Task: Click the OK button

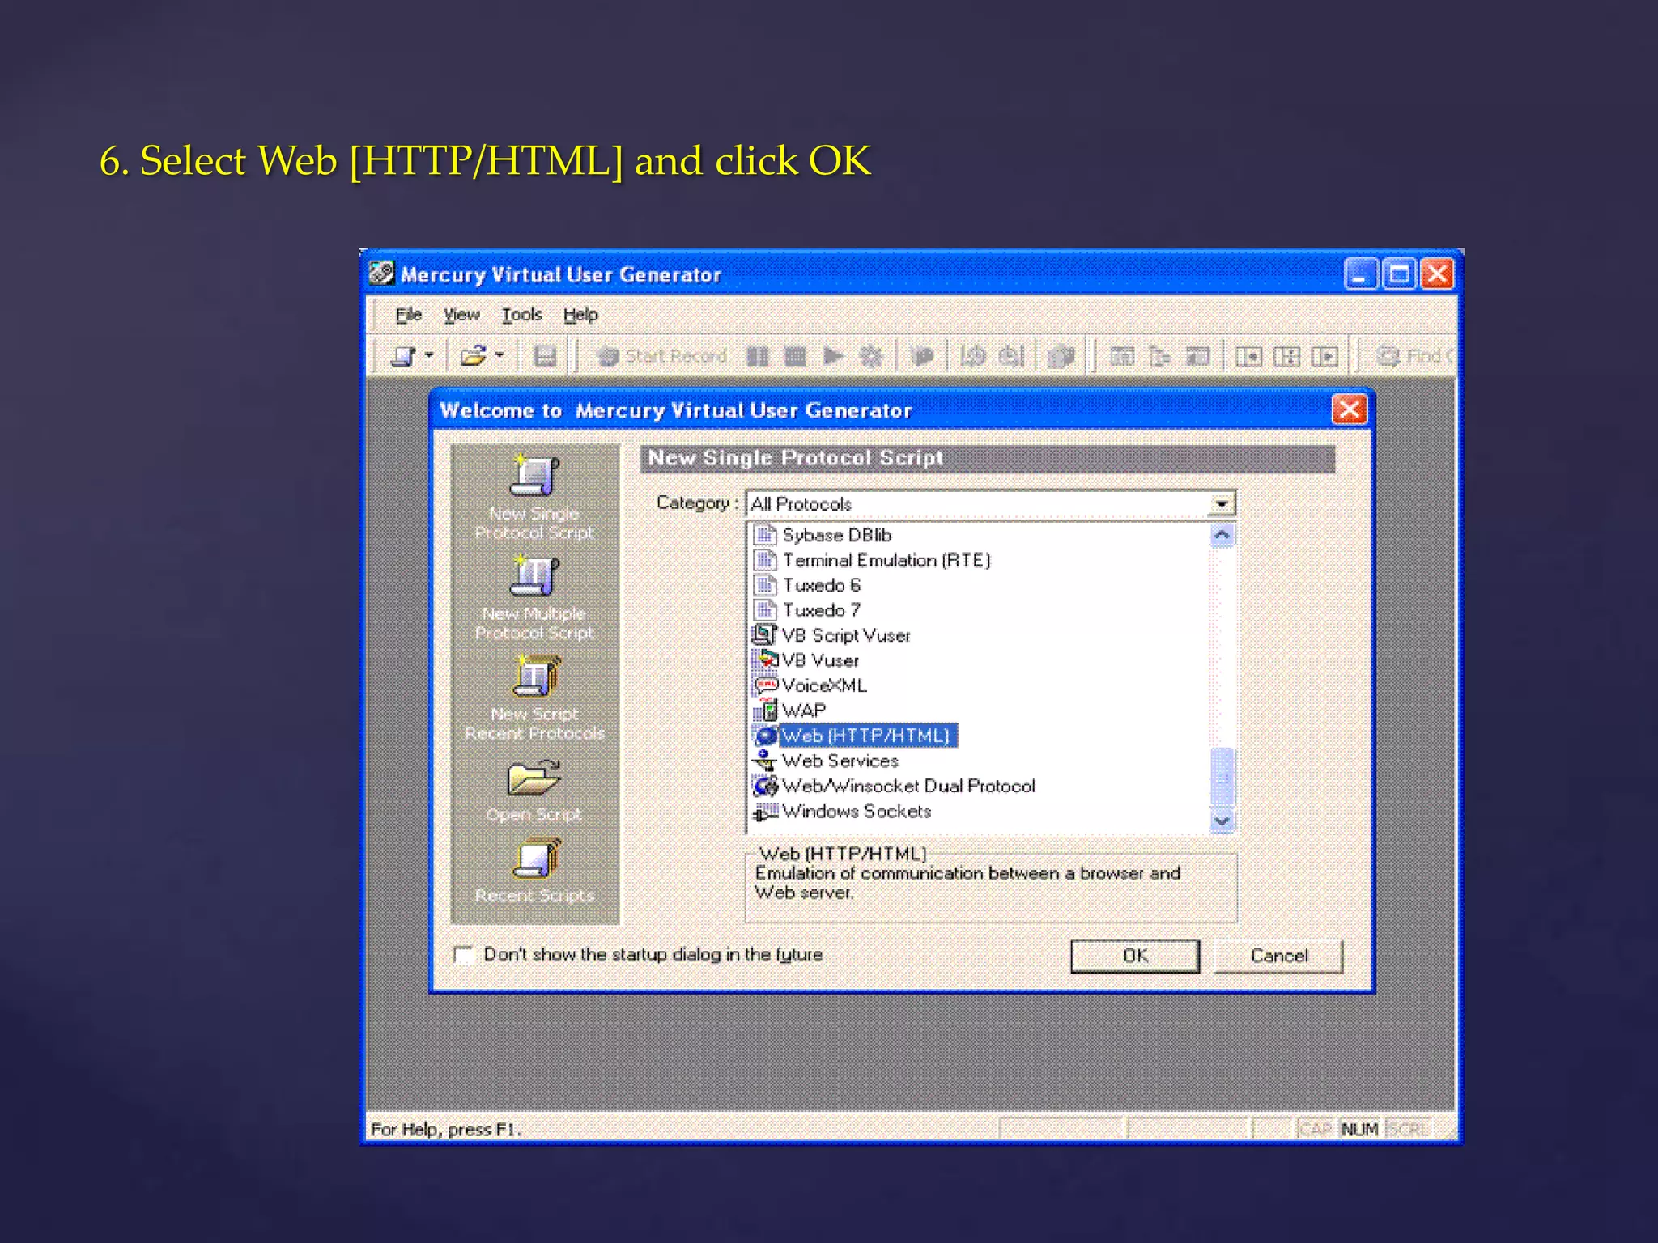Action: point(1135,956)
